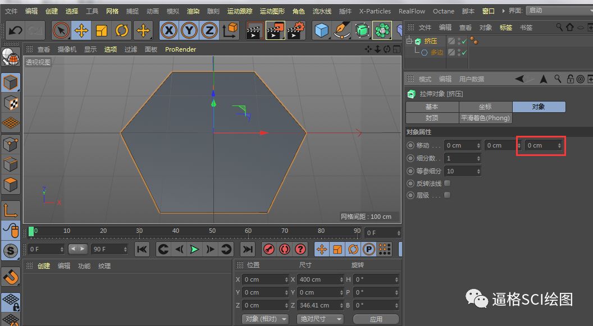The height and width of the screenshot is (326, 593).
Task: Switch to the 封顶 attribute tab
Action: pyautogui.click(x=432, y=118)
